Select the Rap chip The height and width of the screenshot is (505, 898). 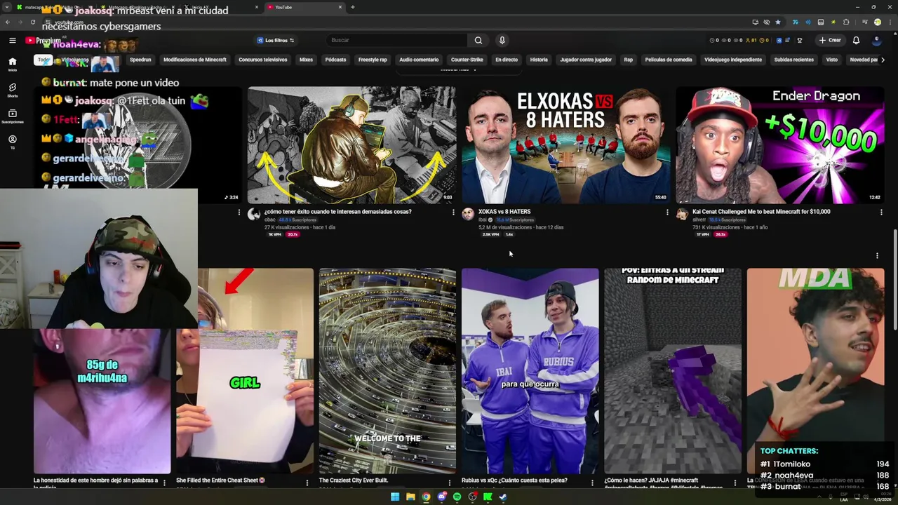pos(628,60)
